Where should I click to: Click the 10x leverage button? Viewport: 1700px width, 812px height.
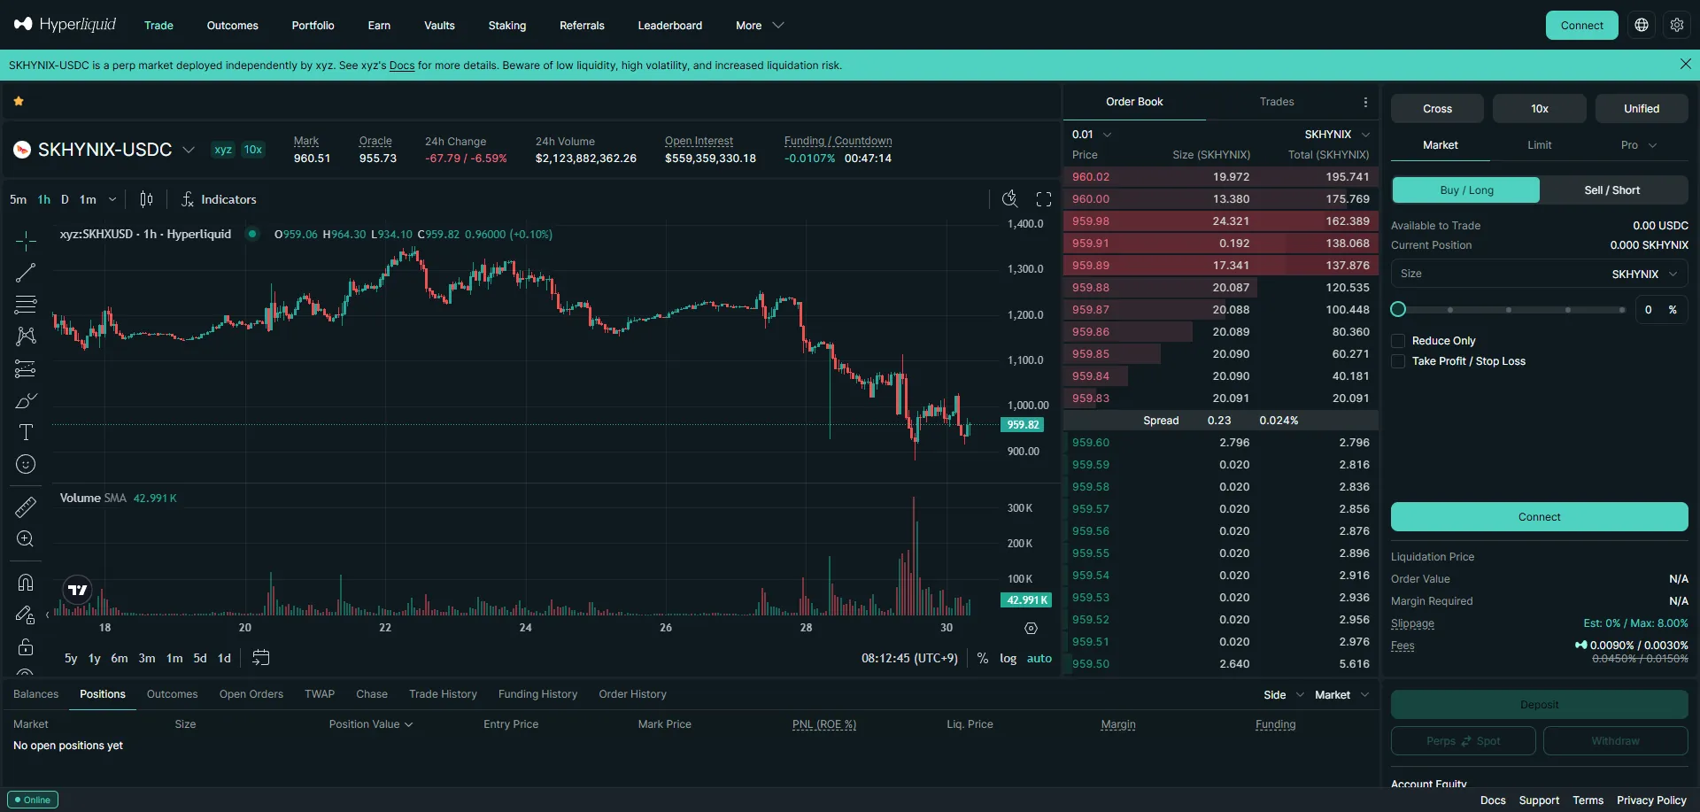(1540, 109)
